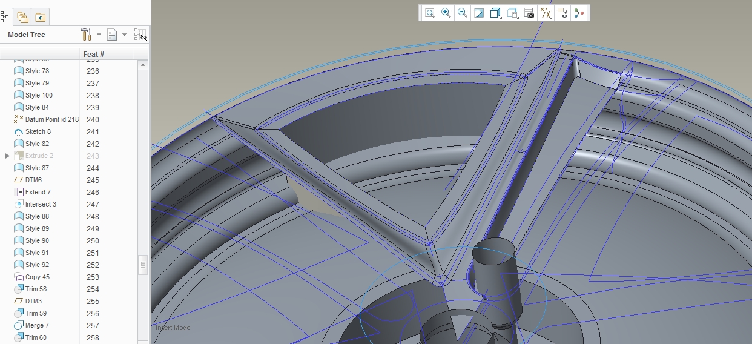Click the Refit view icon

click(429, 13)
